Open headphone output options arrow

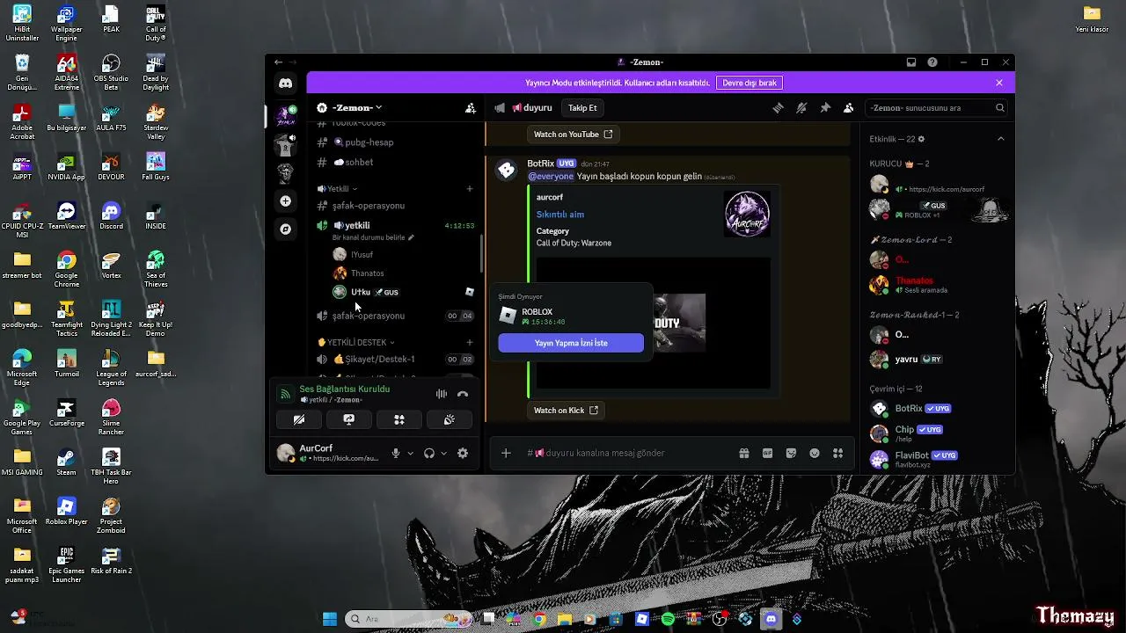coord(443,454)
